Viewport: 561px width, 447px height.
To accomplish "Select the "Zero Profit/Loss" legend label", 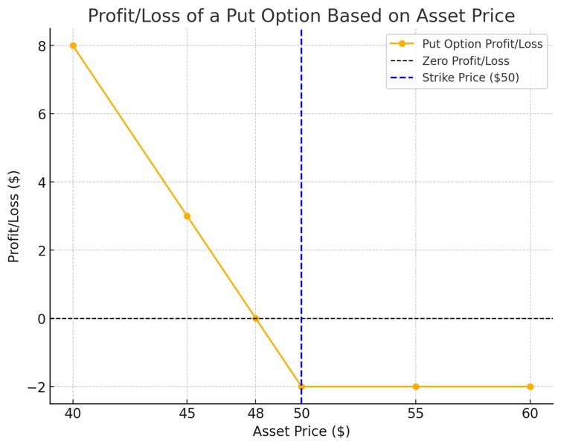I will [x=466, y=61].
